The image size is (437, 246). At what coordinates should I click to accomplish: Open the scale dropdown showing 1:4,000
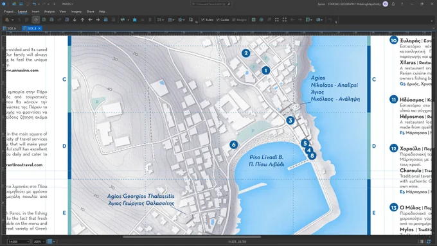[x=19, y=242]
